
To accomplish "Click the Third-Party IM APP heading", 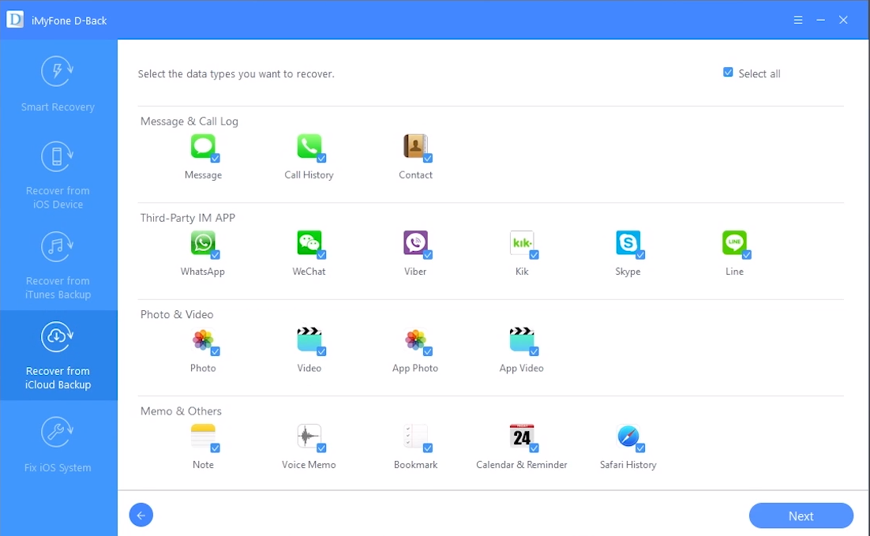I will click(x=188, y=218).
